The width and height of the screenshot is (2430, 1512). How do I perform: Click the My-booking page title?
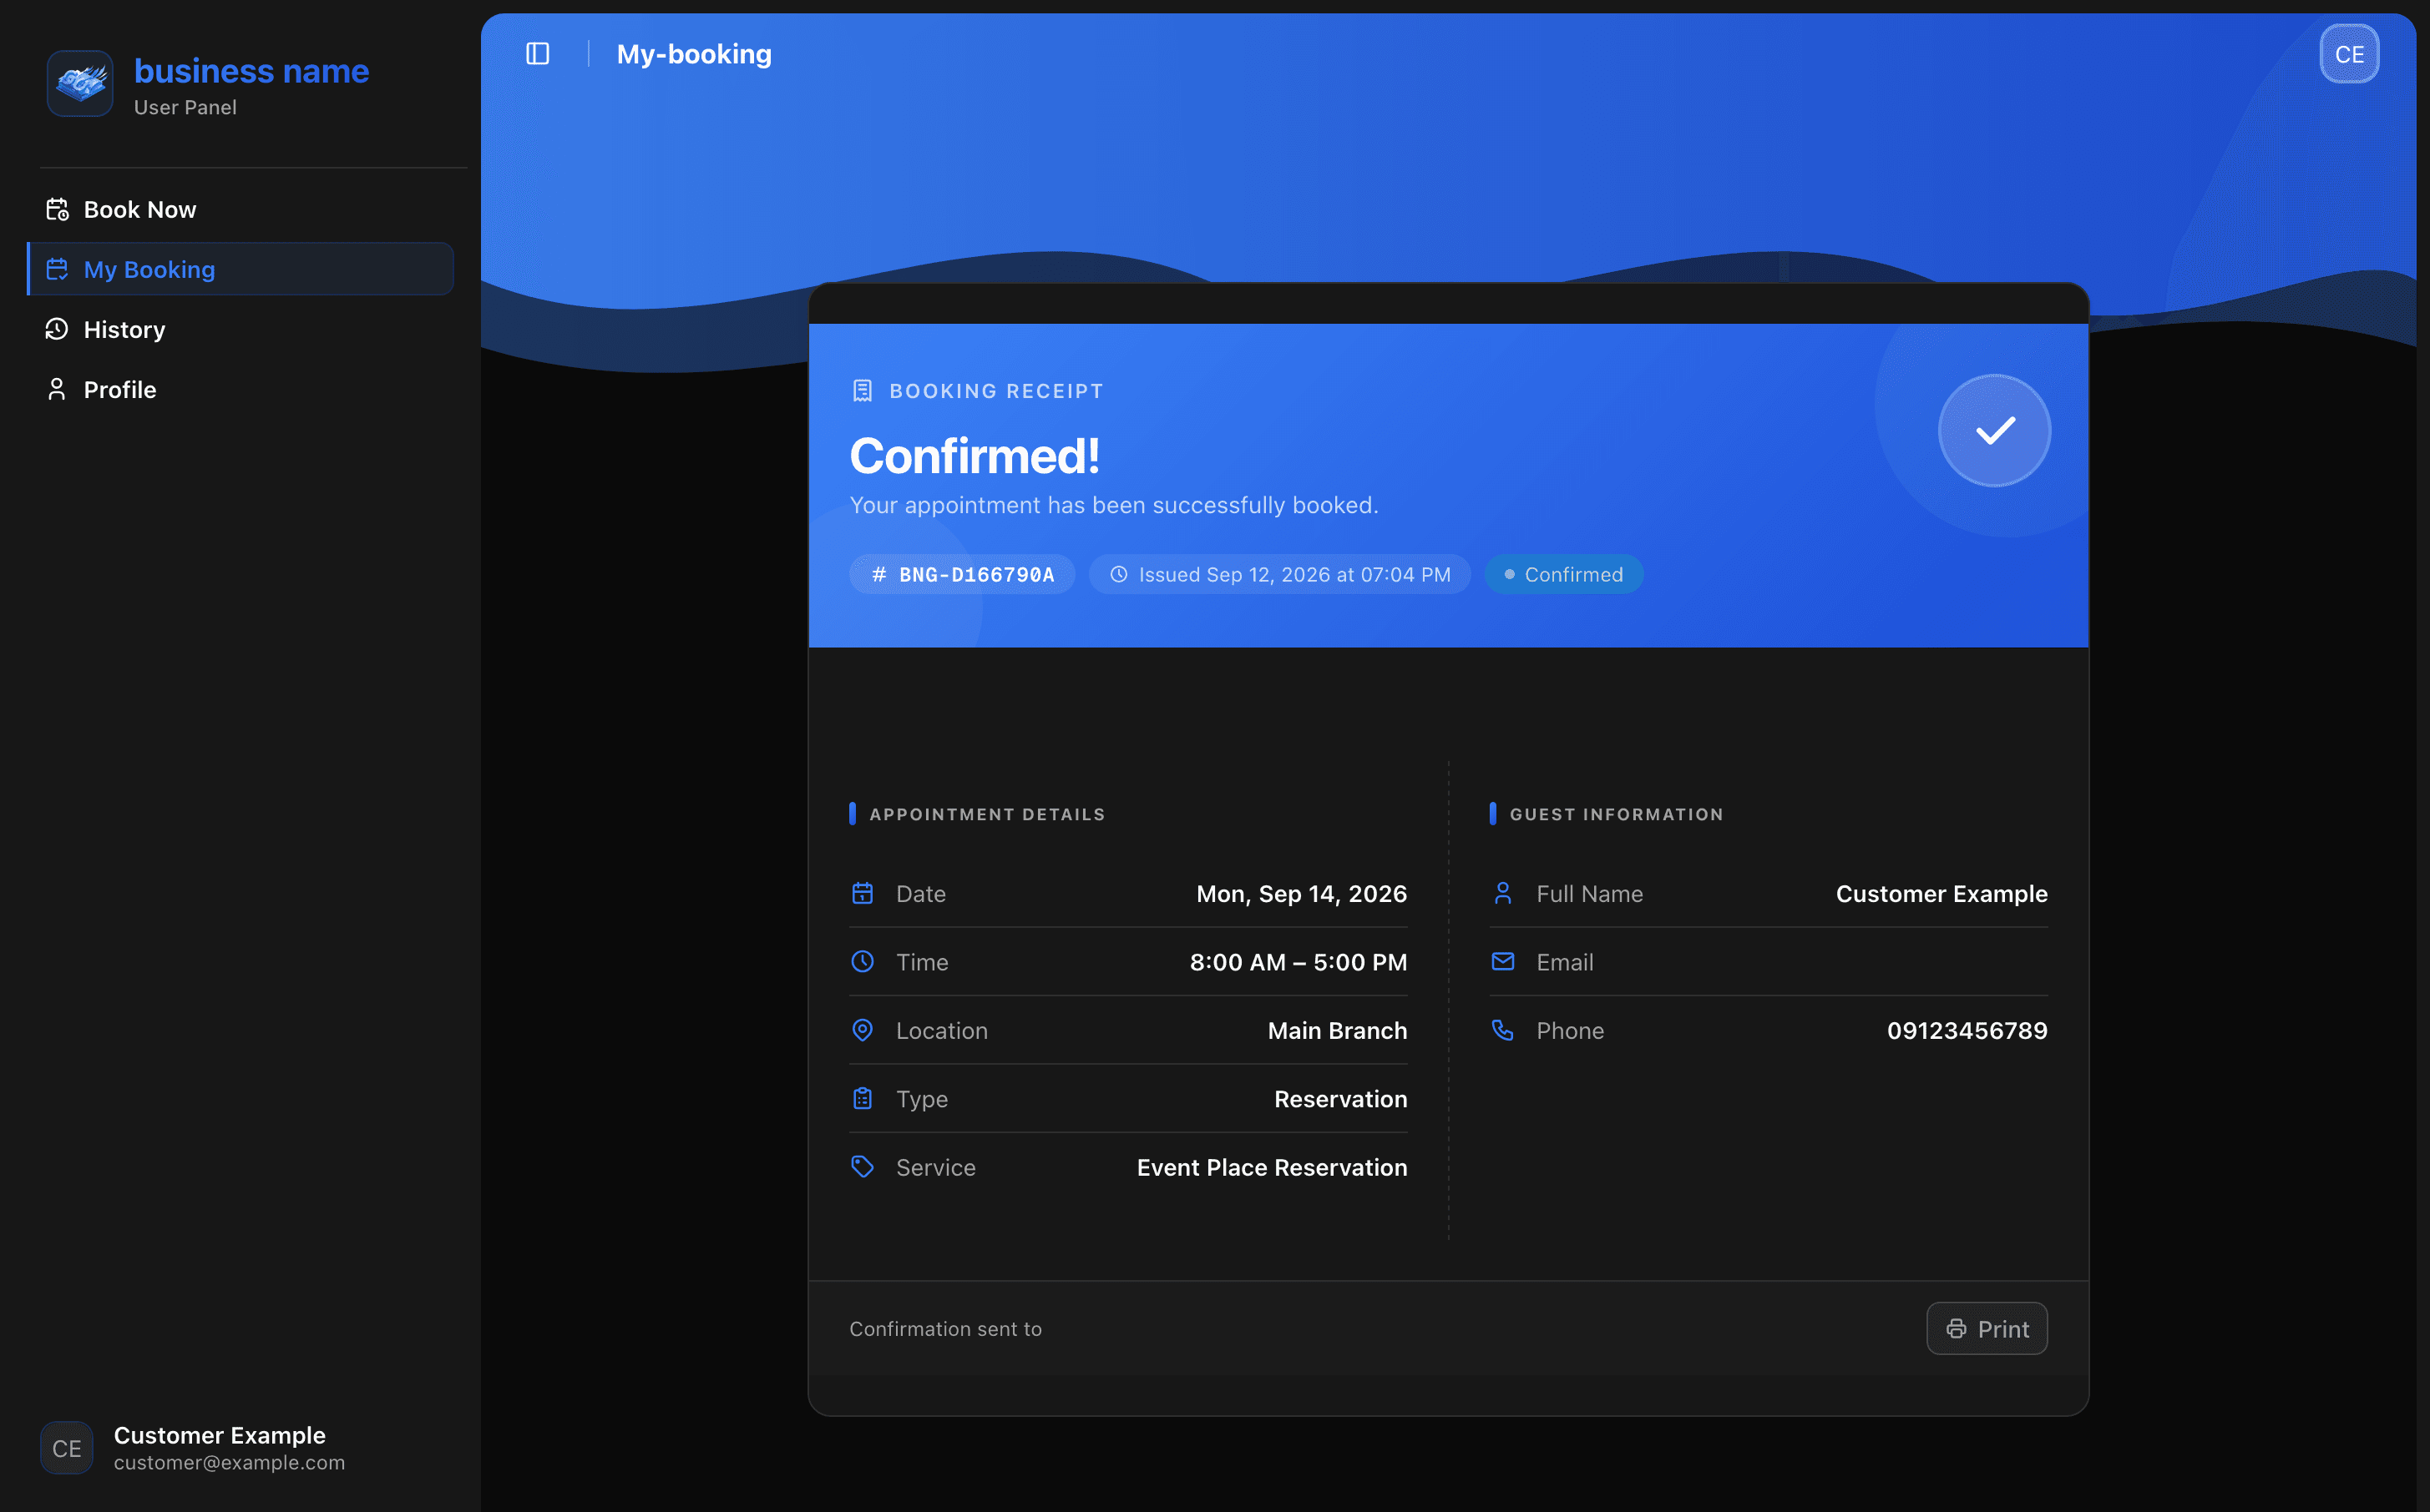[x=694, y=54]
